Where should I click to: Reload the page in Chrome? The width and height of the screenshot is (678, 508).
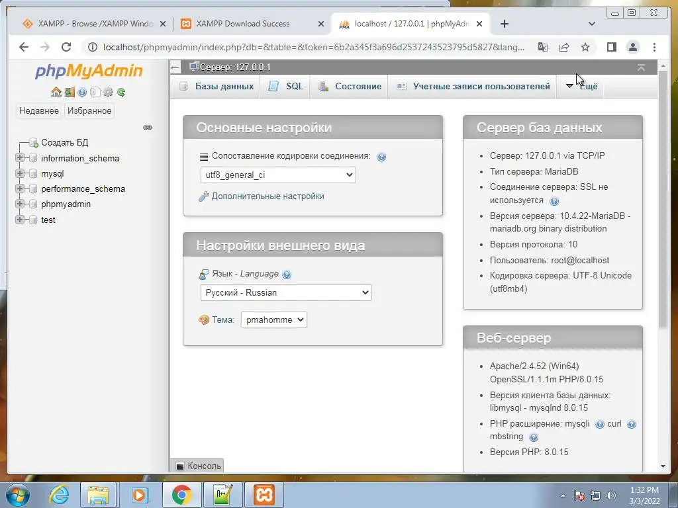(66, 47)
